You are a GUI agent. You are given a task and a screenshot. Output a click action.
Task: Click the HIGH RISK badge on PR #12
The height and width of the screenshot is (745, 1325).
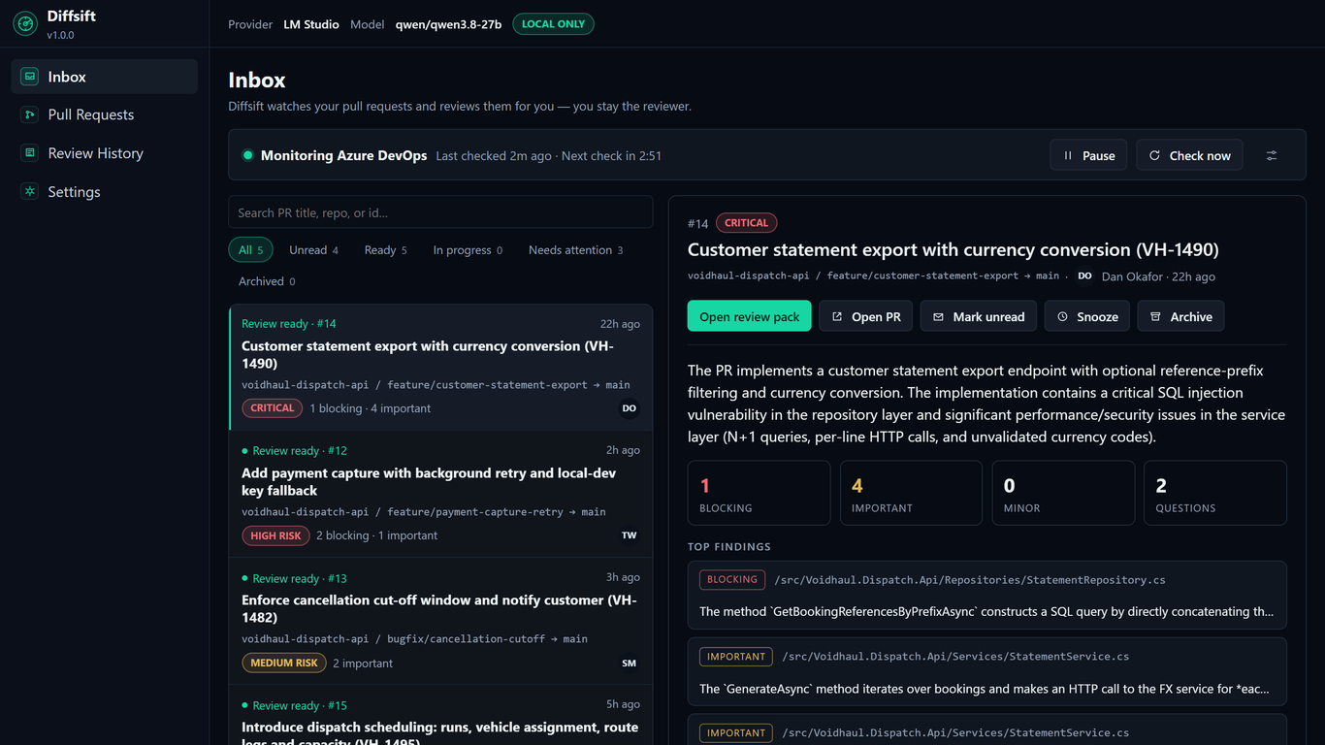tap(275, 535)
